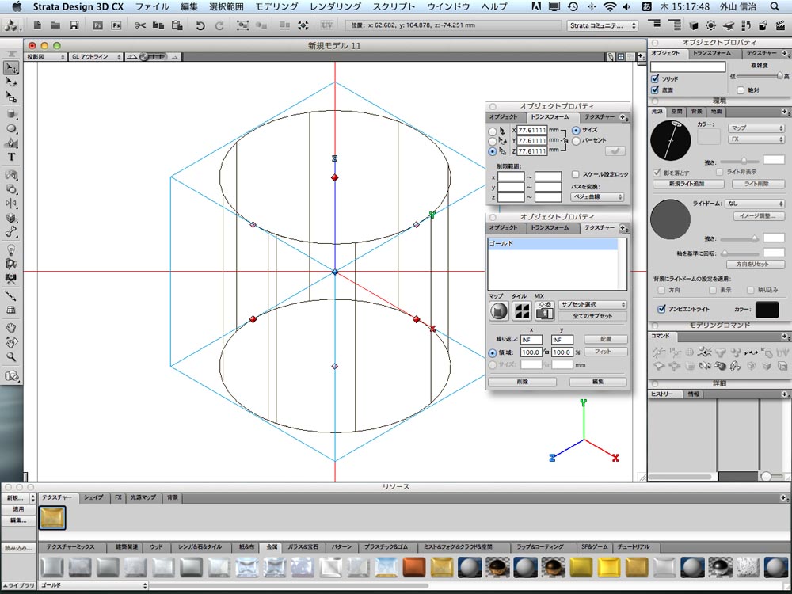The height and width of the screenshot is (594, 792).
Task: Switch to the ガラス&宝石 texture tab
Action: pyautogui.click(x=303, y=547)
